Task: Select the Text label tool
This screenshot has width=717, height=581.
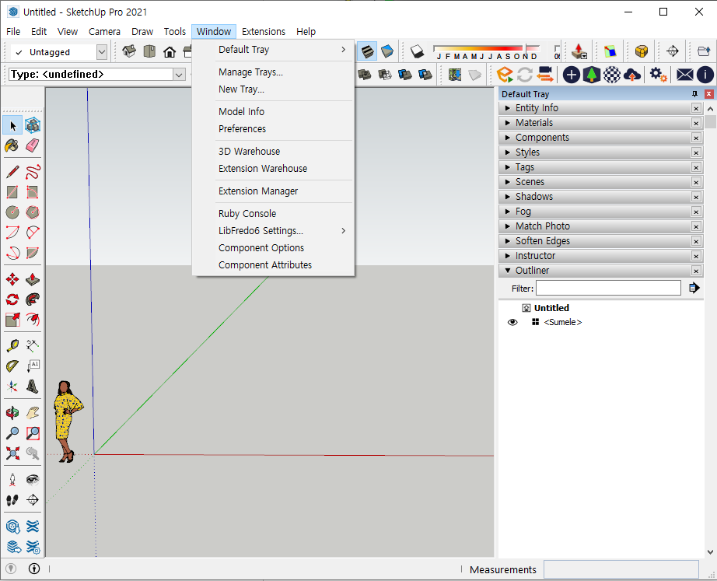Action: (x=33, y=366)
